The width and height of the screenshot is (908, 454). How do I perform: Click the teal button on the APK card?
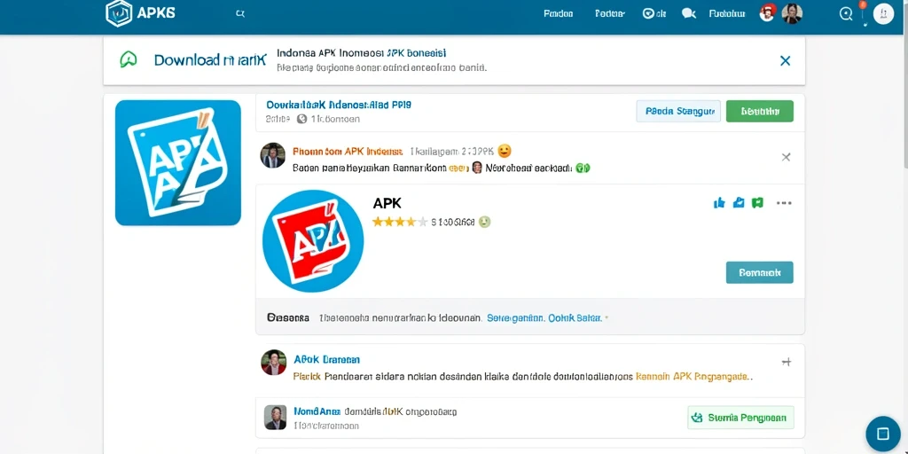pos(760,272)
